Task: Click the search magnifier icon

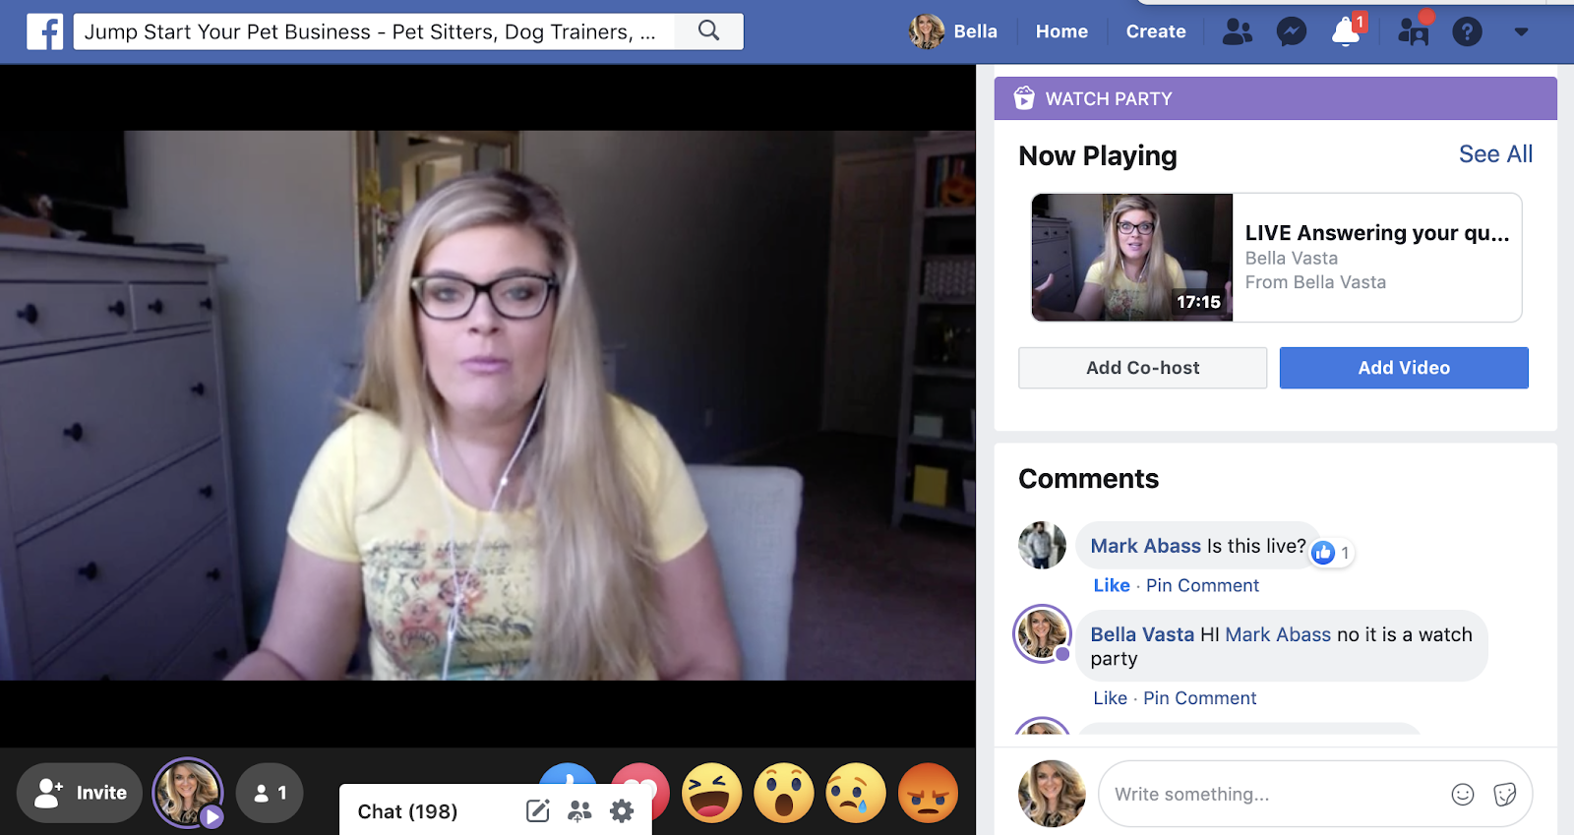Action: [708, 30]
